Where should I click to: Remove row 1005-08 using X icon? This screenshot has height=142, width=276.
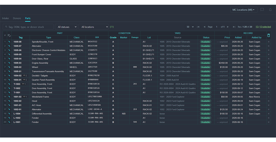[269, 42]
